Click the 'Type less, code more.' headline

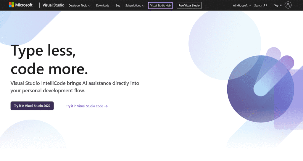tap(49, 59)
